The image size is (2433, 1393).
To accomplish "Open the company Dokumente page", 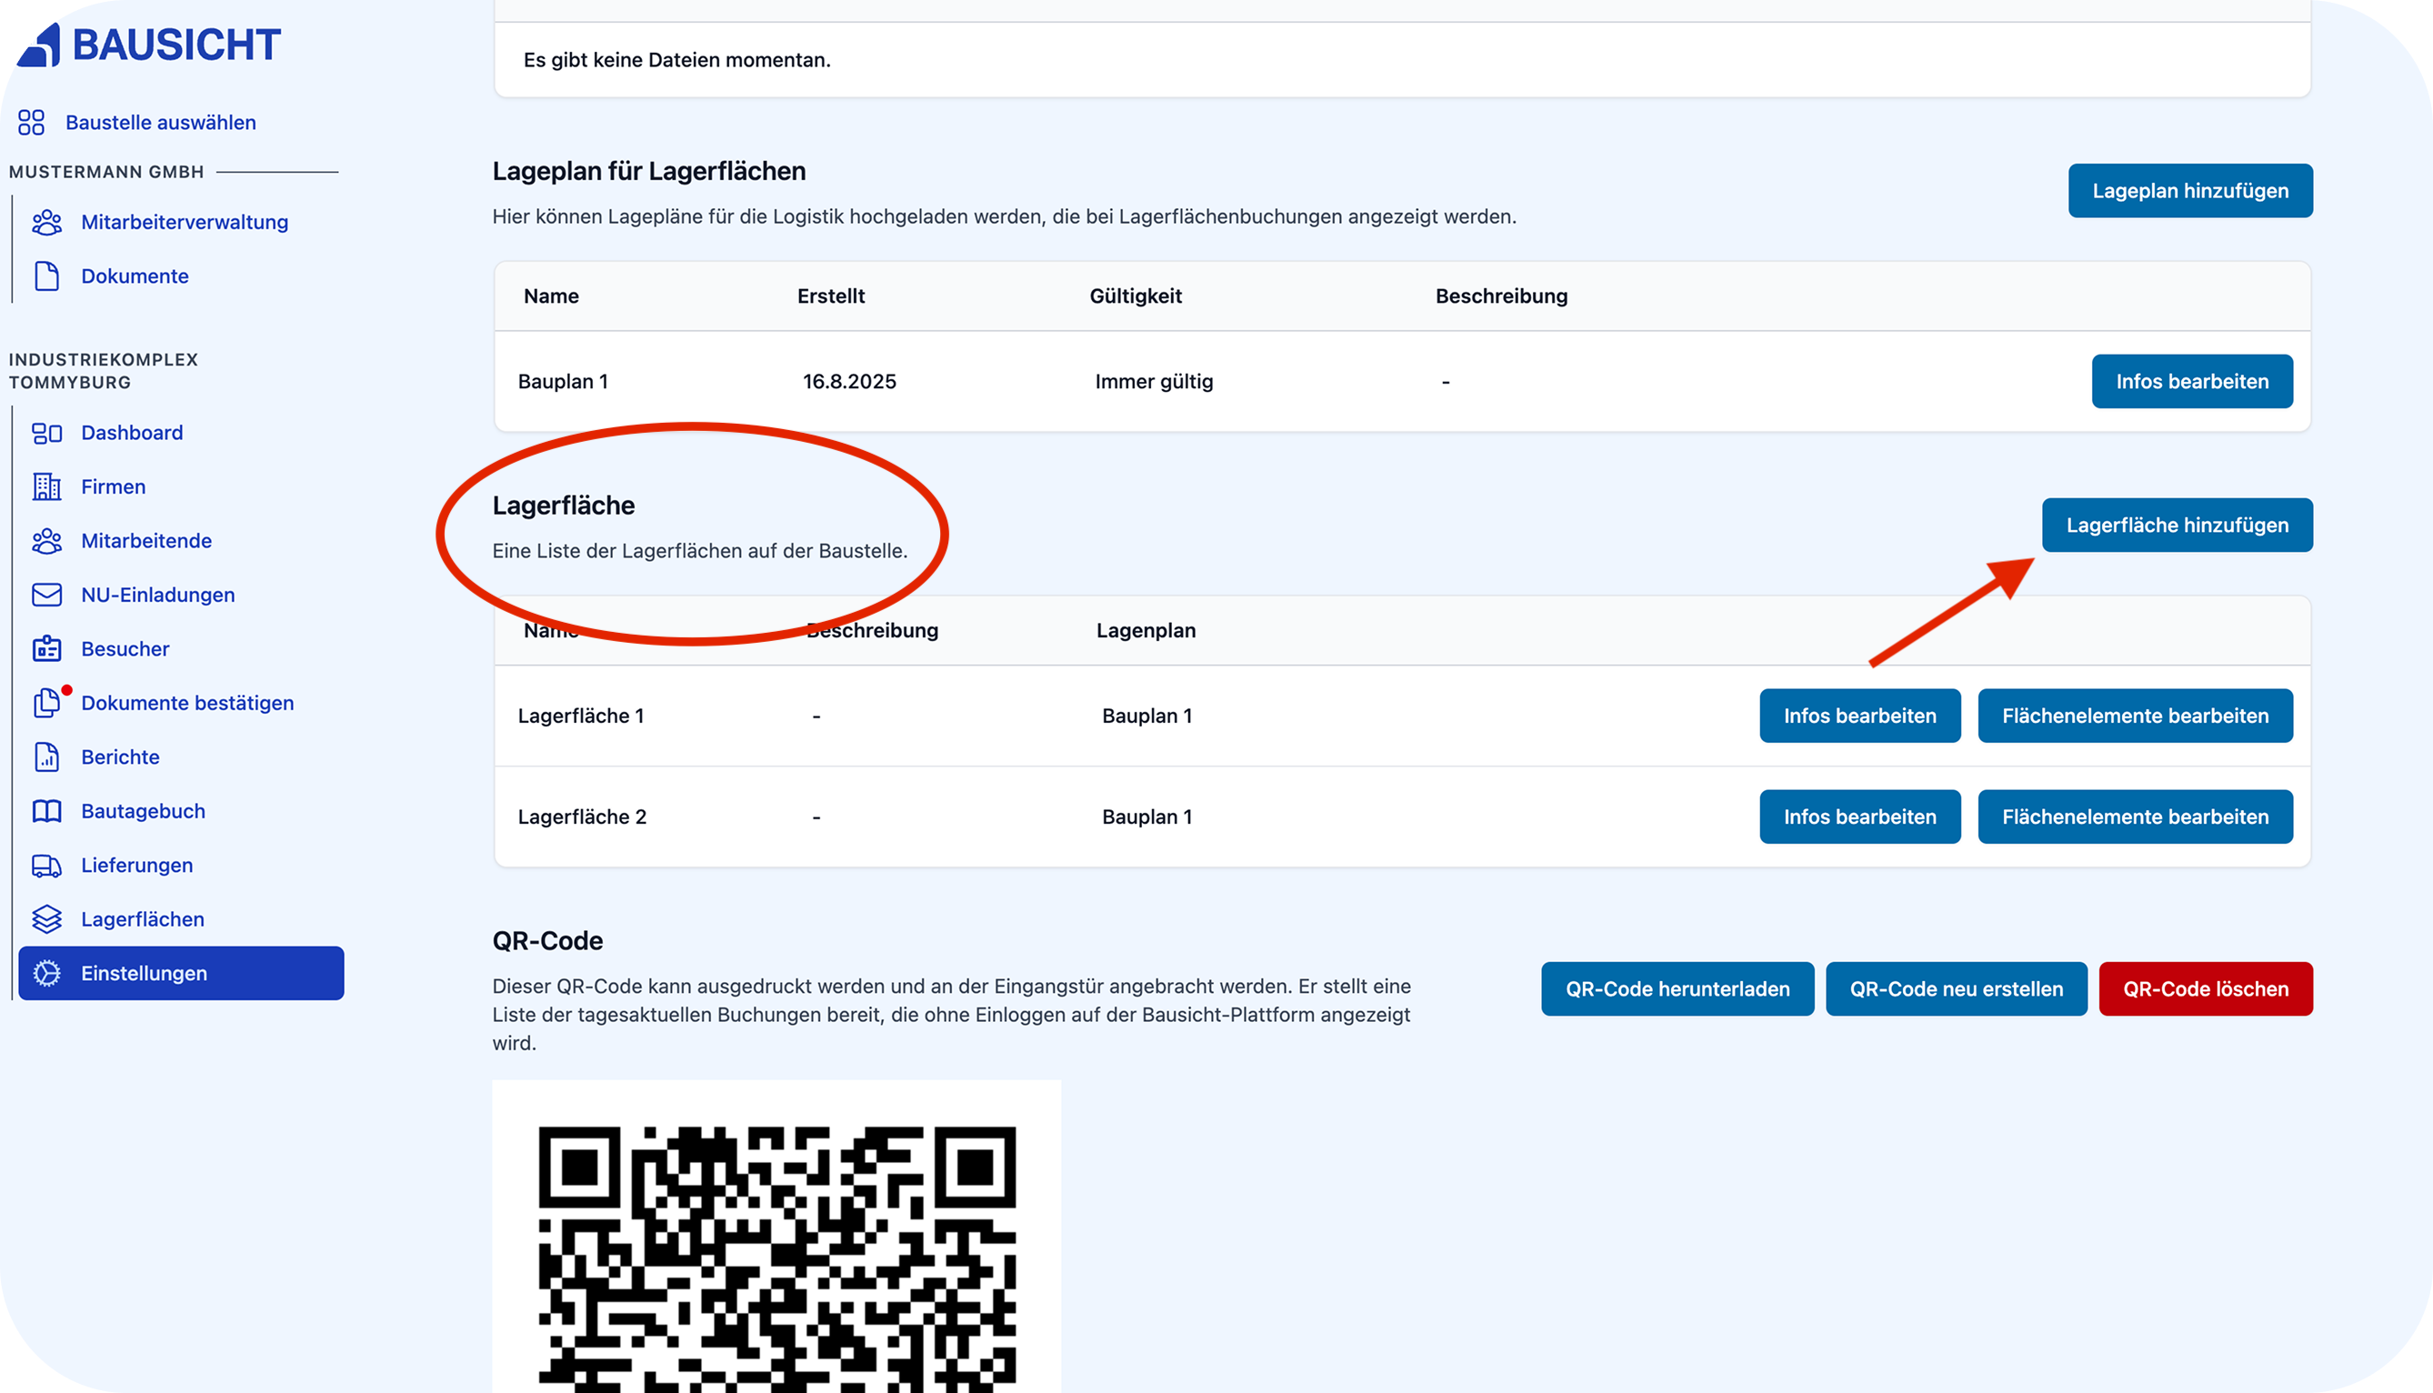I will click(135, 276).
